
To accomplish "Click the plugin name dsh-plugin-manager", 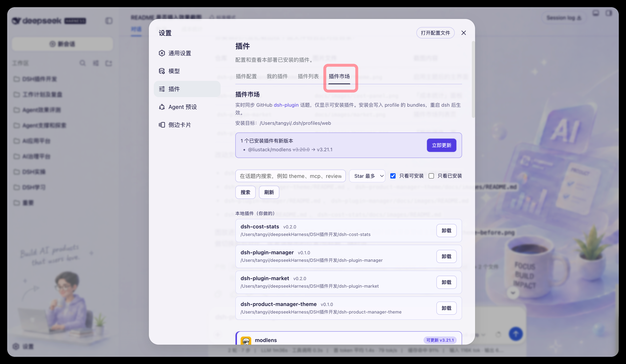I will 267,252.
